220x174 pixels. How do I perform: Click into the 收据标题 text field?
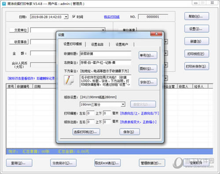[x=106, y=54]
